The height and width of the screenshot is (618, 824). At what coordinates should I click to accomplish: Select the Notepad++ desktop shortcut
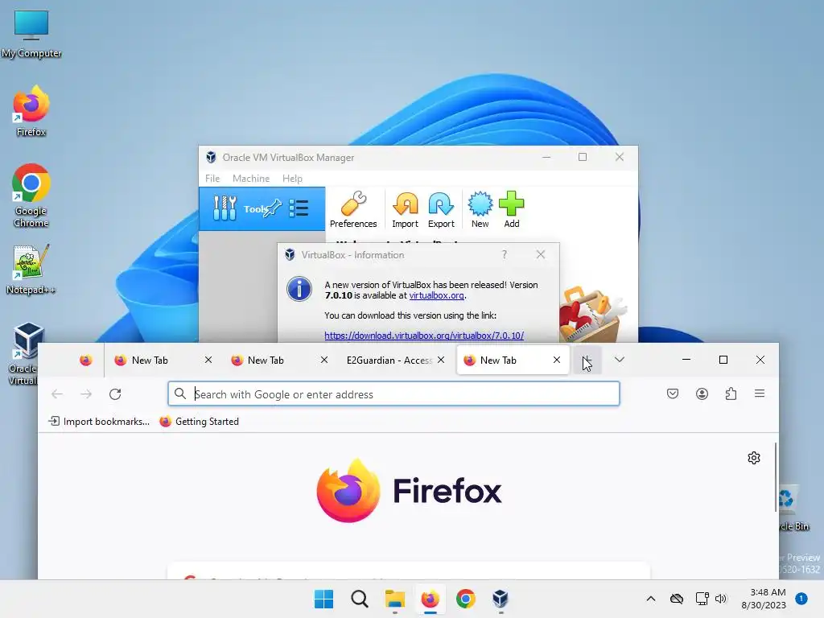31,270
